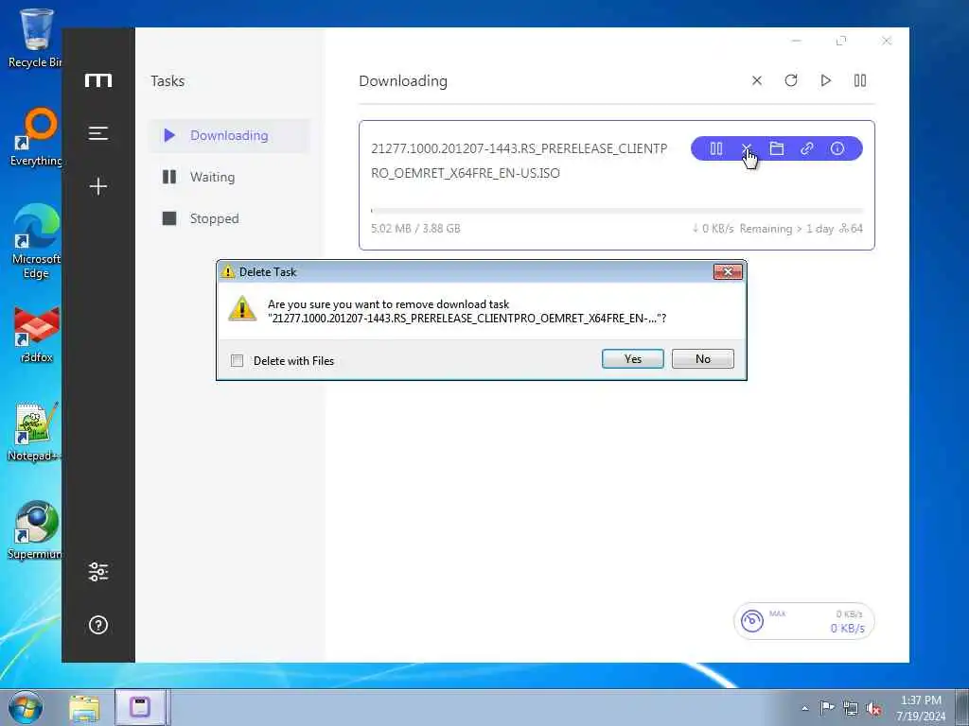Open task info for the ISO download
Image resolution: width=969 pixels, height=726 pixels.
[x=837, y=148]
